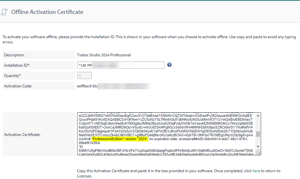Click the 'Installation ID*:' label
The width and height of the screenshot is (300, 179).
click(x=17, y=65)
